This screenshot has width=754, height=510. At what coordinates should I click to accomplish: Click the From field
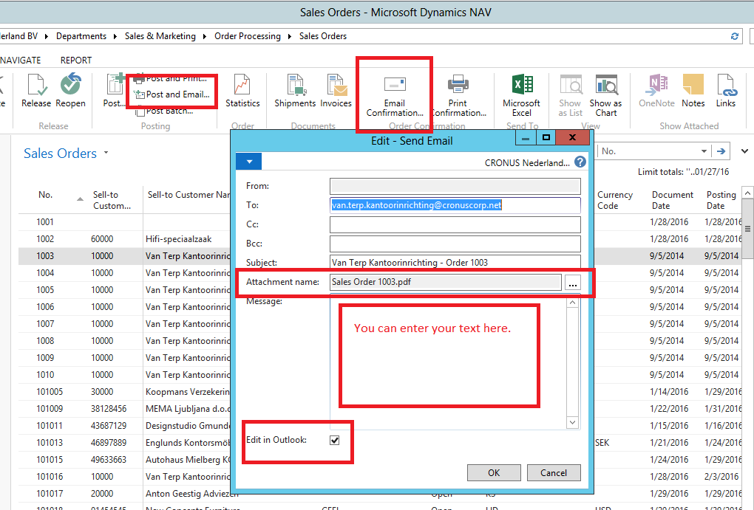(455, 186)
